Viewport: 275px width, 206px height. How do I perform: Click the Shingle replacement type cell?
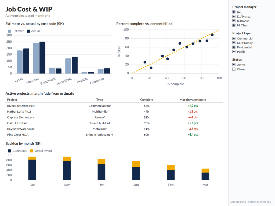pyautogui.click(x=100, y=135)
